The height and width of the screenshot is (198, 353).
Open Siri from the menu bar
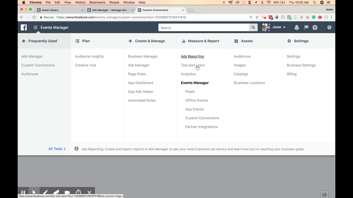click(322, 2)
